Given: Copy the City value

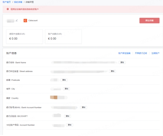Looking at the screenshot, I should (66, 89).
